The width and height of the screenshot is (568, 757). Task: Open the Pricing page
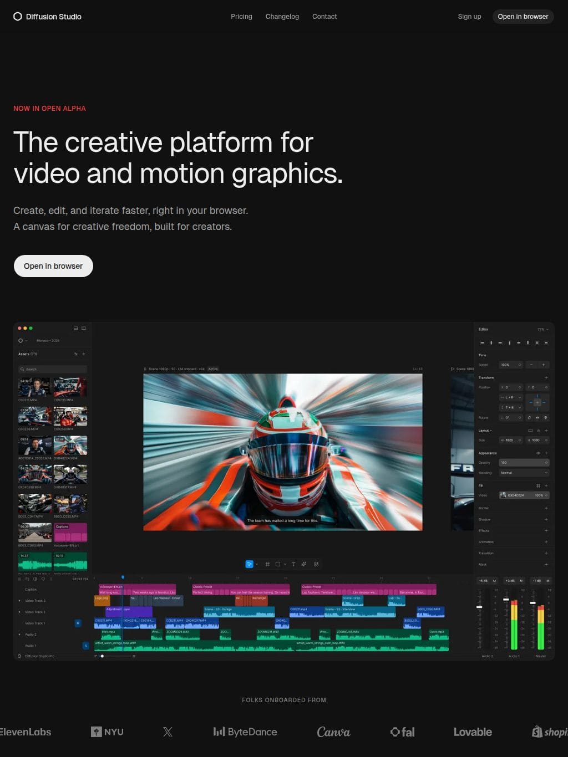pos(241,17)
